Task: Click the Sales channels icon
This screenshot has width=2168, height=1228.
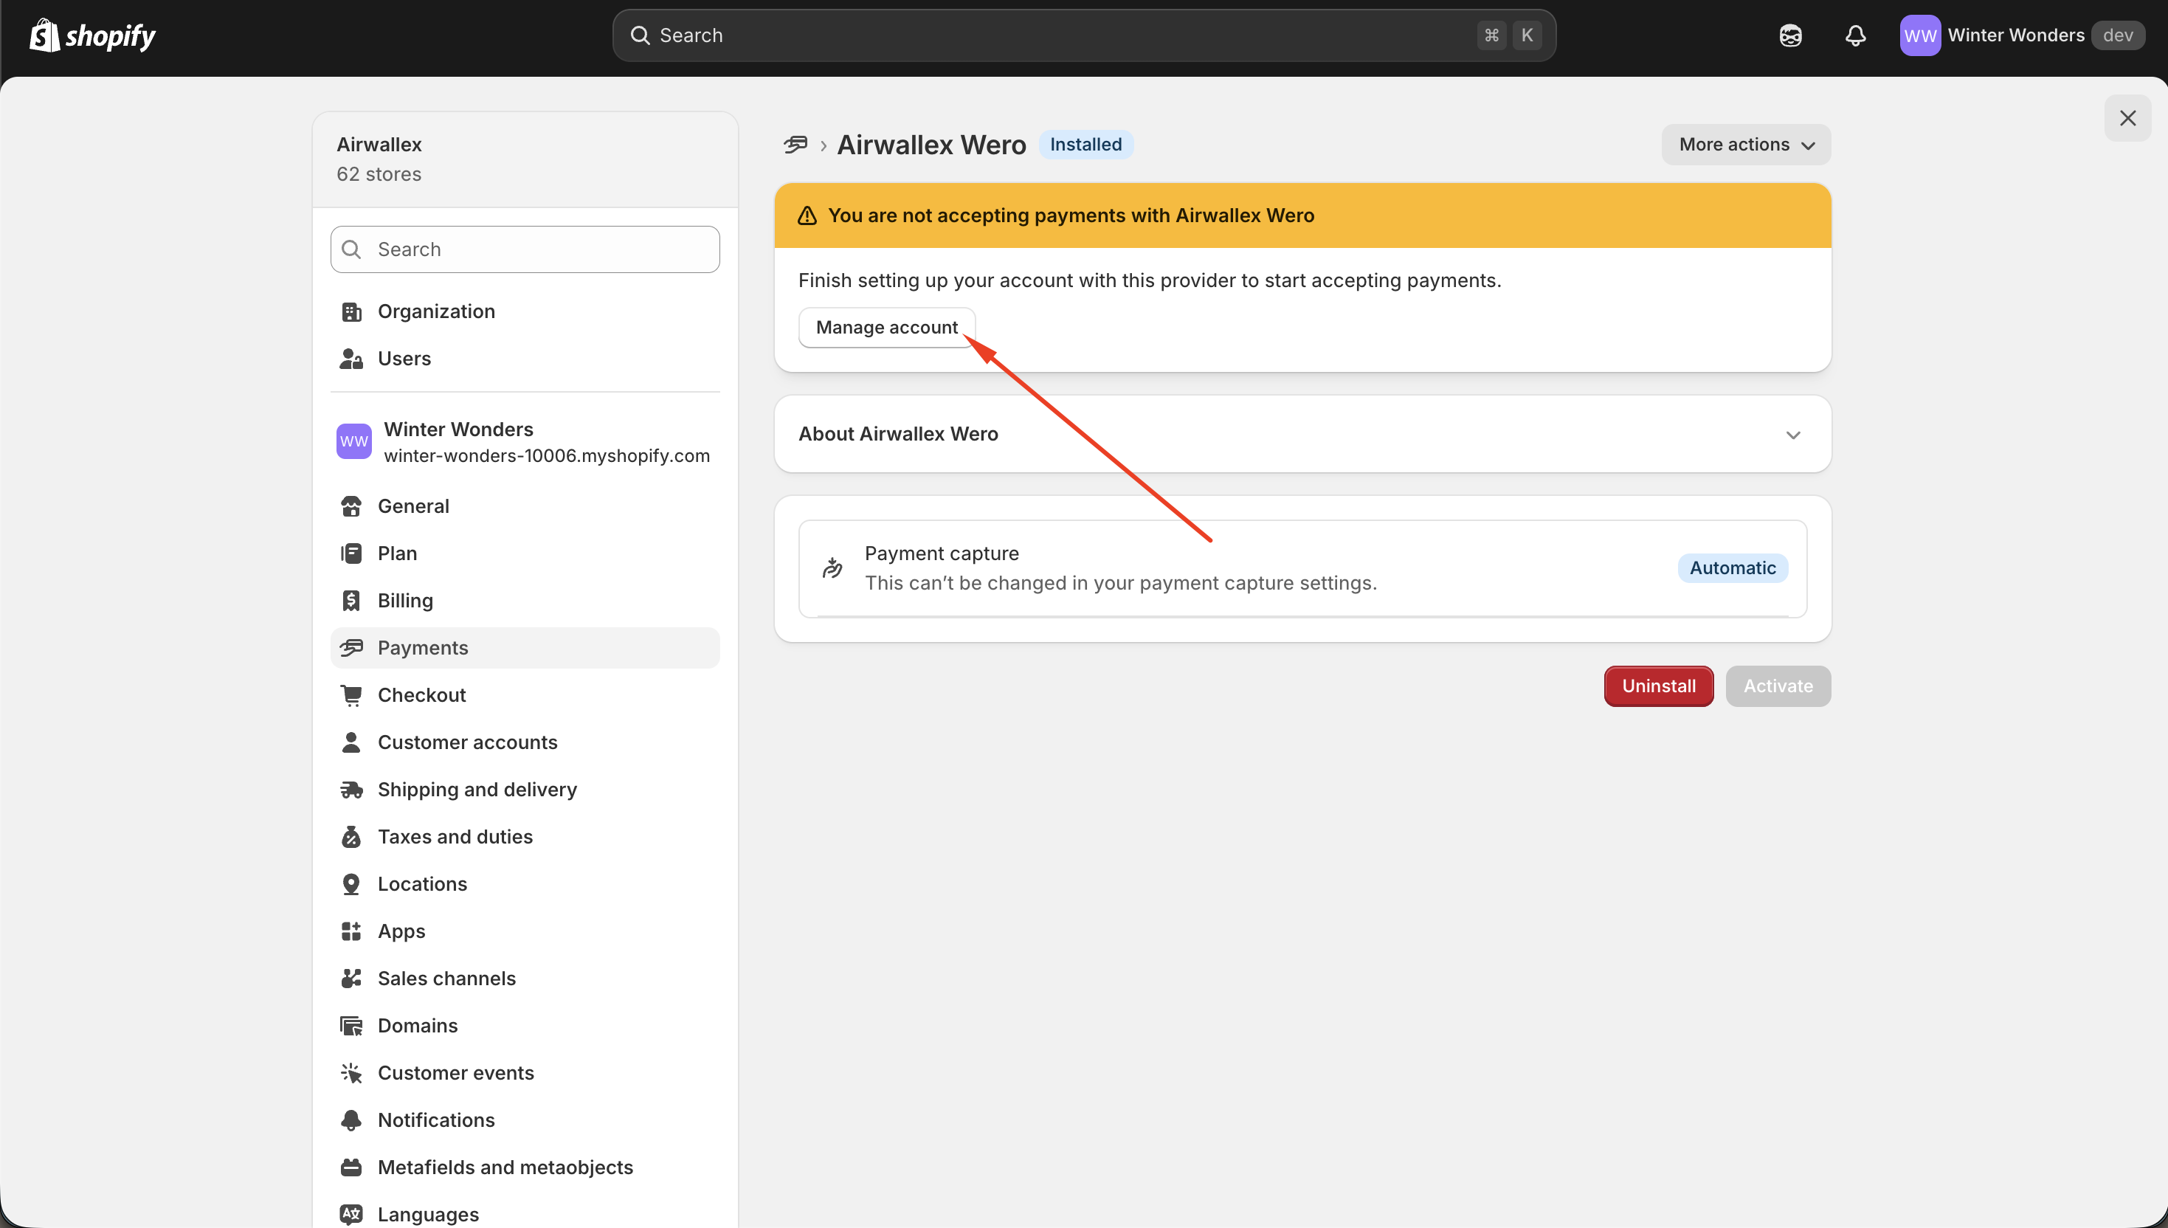Action: coord(351,979)
